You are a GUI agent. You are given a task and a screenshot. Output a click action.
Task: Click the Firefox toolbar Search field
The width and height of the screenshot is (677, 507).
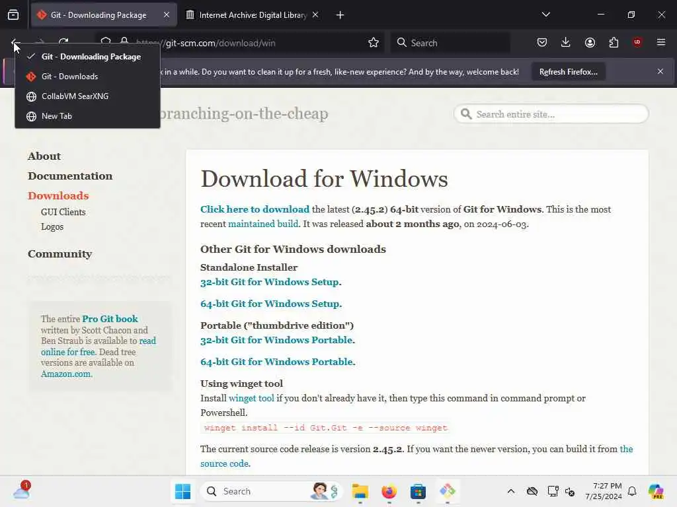(450, 43)
